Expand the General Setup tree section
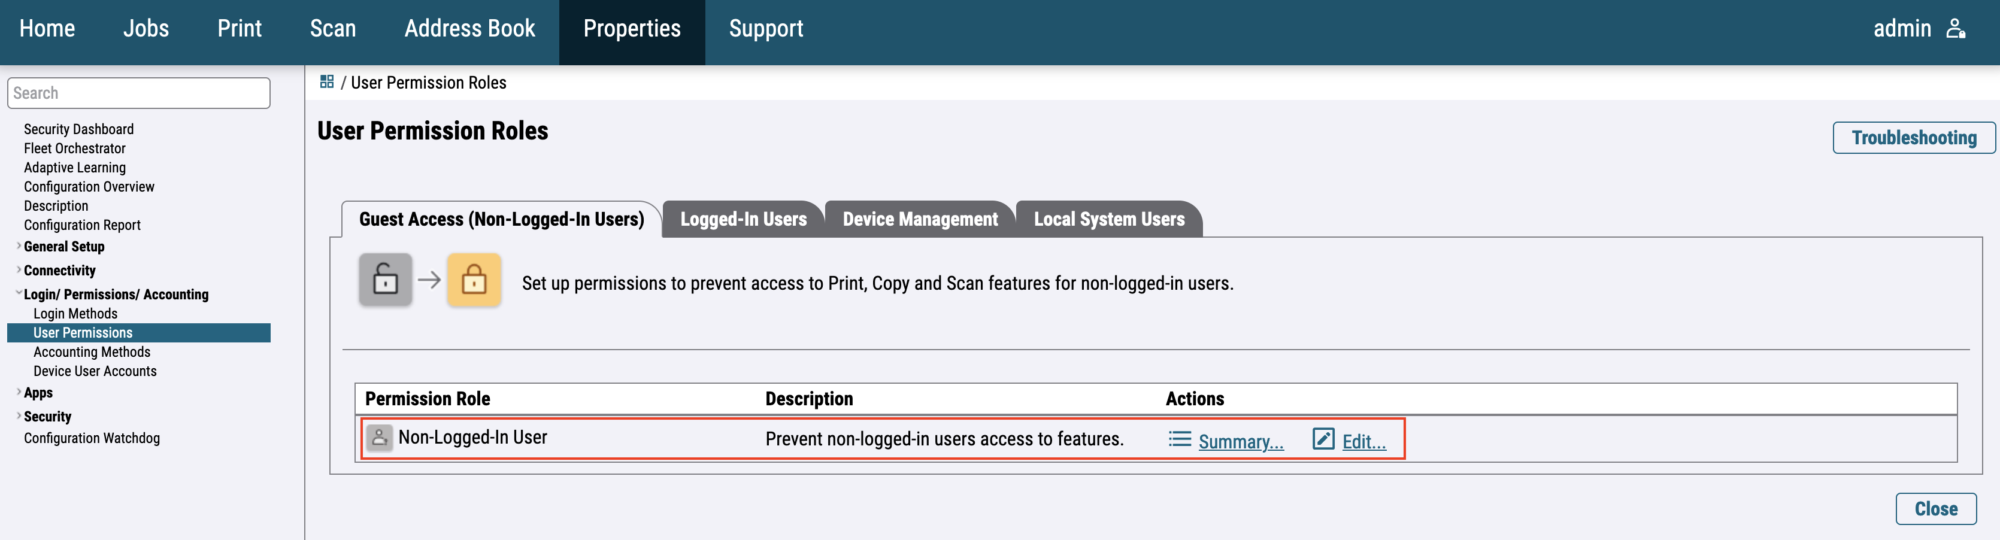The width and height of the screenshot is (2000, 540). pyautogui.click(x=19, y=246)
